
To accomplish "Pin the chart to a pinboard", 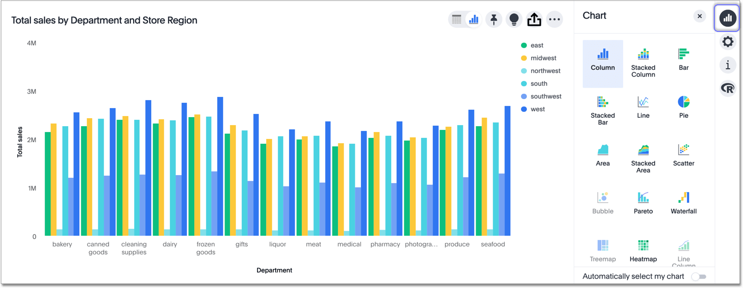I will click(494, 20).
